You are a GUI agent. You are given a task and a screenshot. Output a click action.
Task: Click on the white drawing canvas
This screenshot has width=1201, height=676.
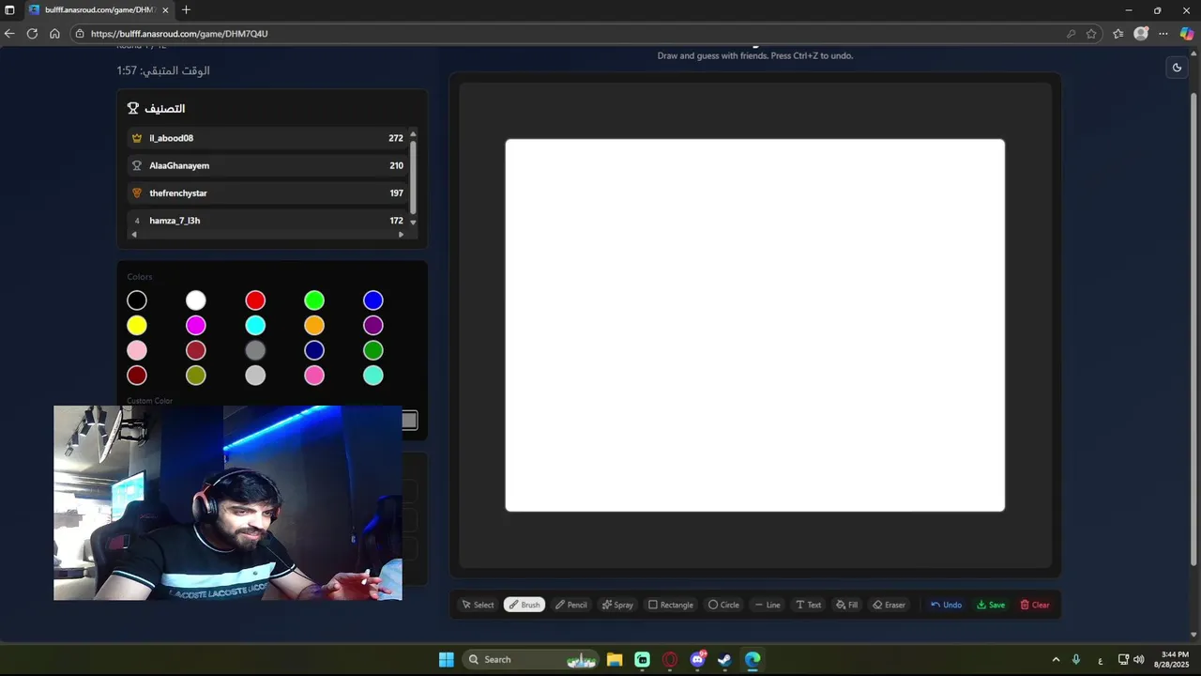click(x=755, y=325)
